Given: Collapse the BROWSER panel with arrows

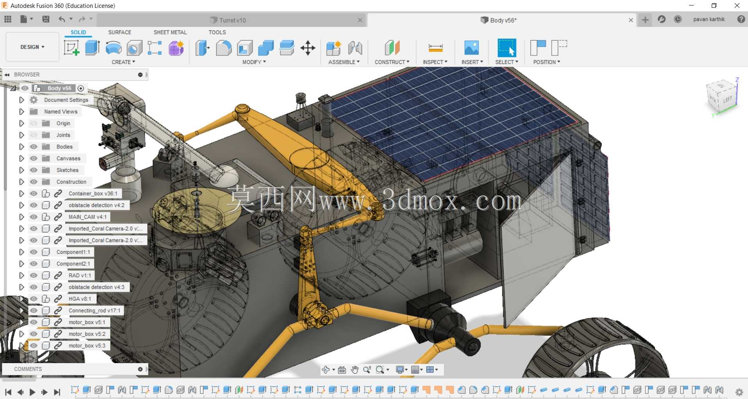Looking at the screenshot, I should [x=7, y=74].
